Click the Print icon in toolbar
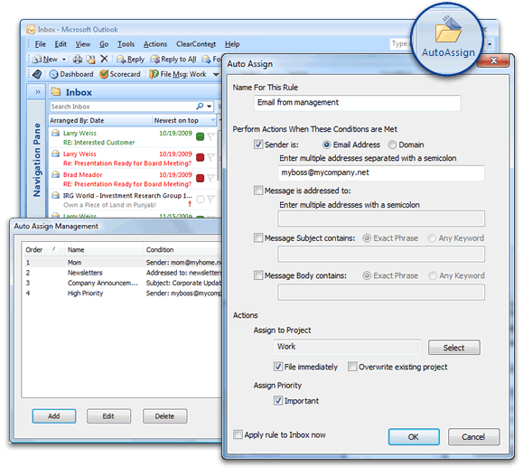Viewport: 523px width, 475px height. click(x=78, y=60)
